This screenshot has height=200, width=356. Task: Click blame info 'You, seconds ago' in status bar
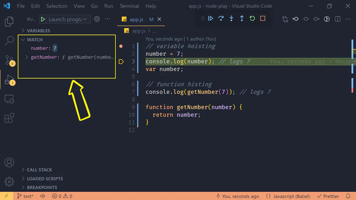(238, 196)
